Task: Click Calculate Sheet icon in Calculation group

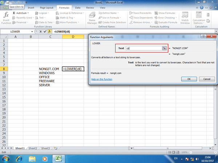Action: [x=208, y=21]
